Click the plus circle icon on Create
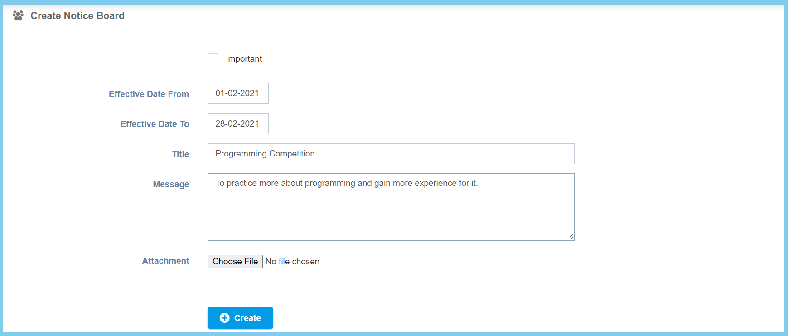 (224, 318)
